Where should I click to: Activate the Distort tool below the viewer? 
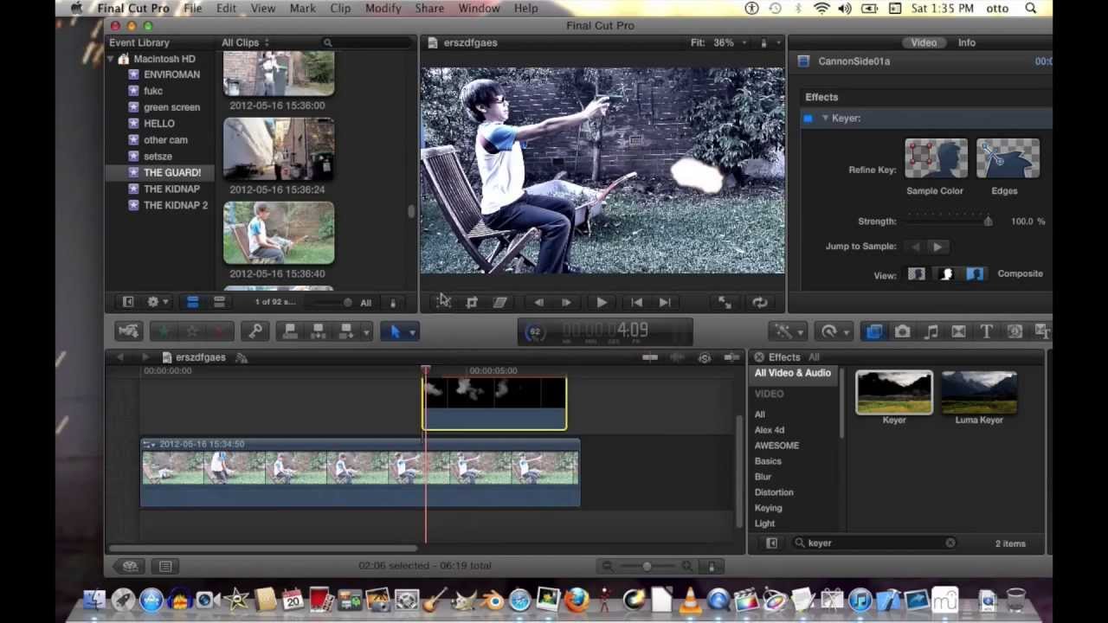pos(499,302)
